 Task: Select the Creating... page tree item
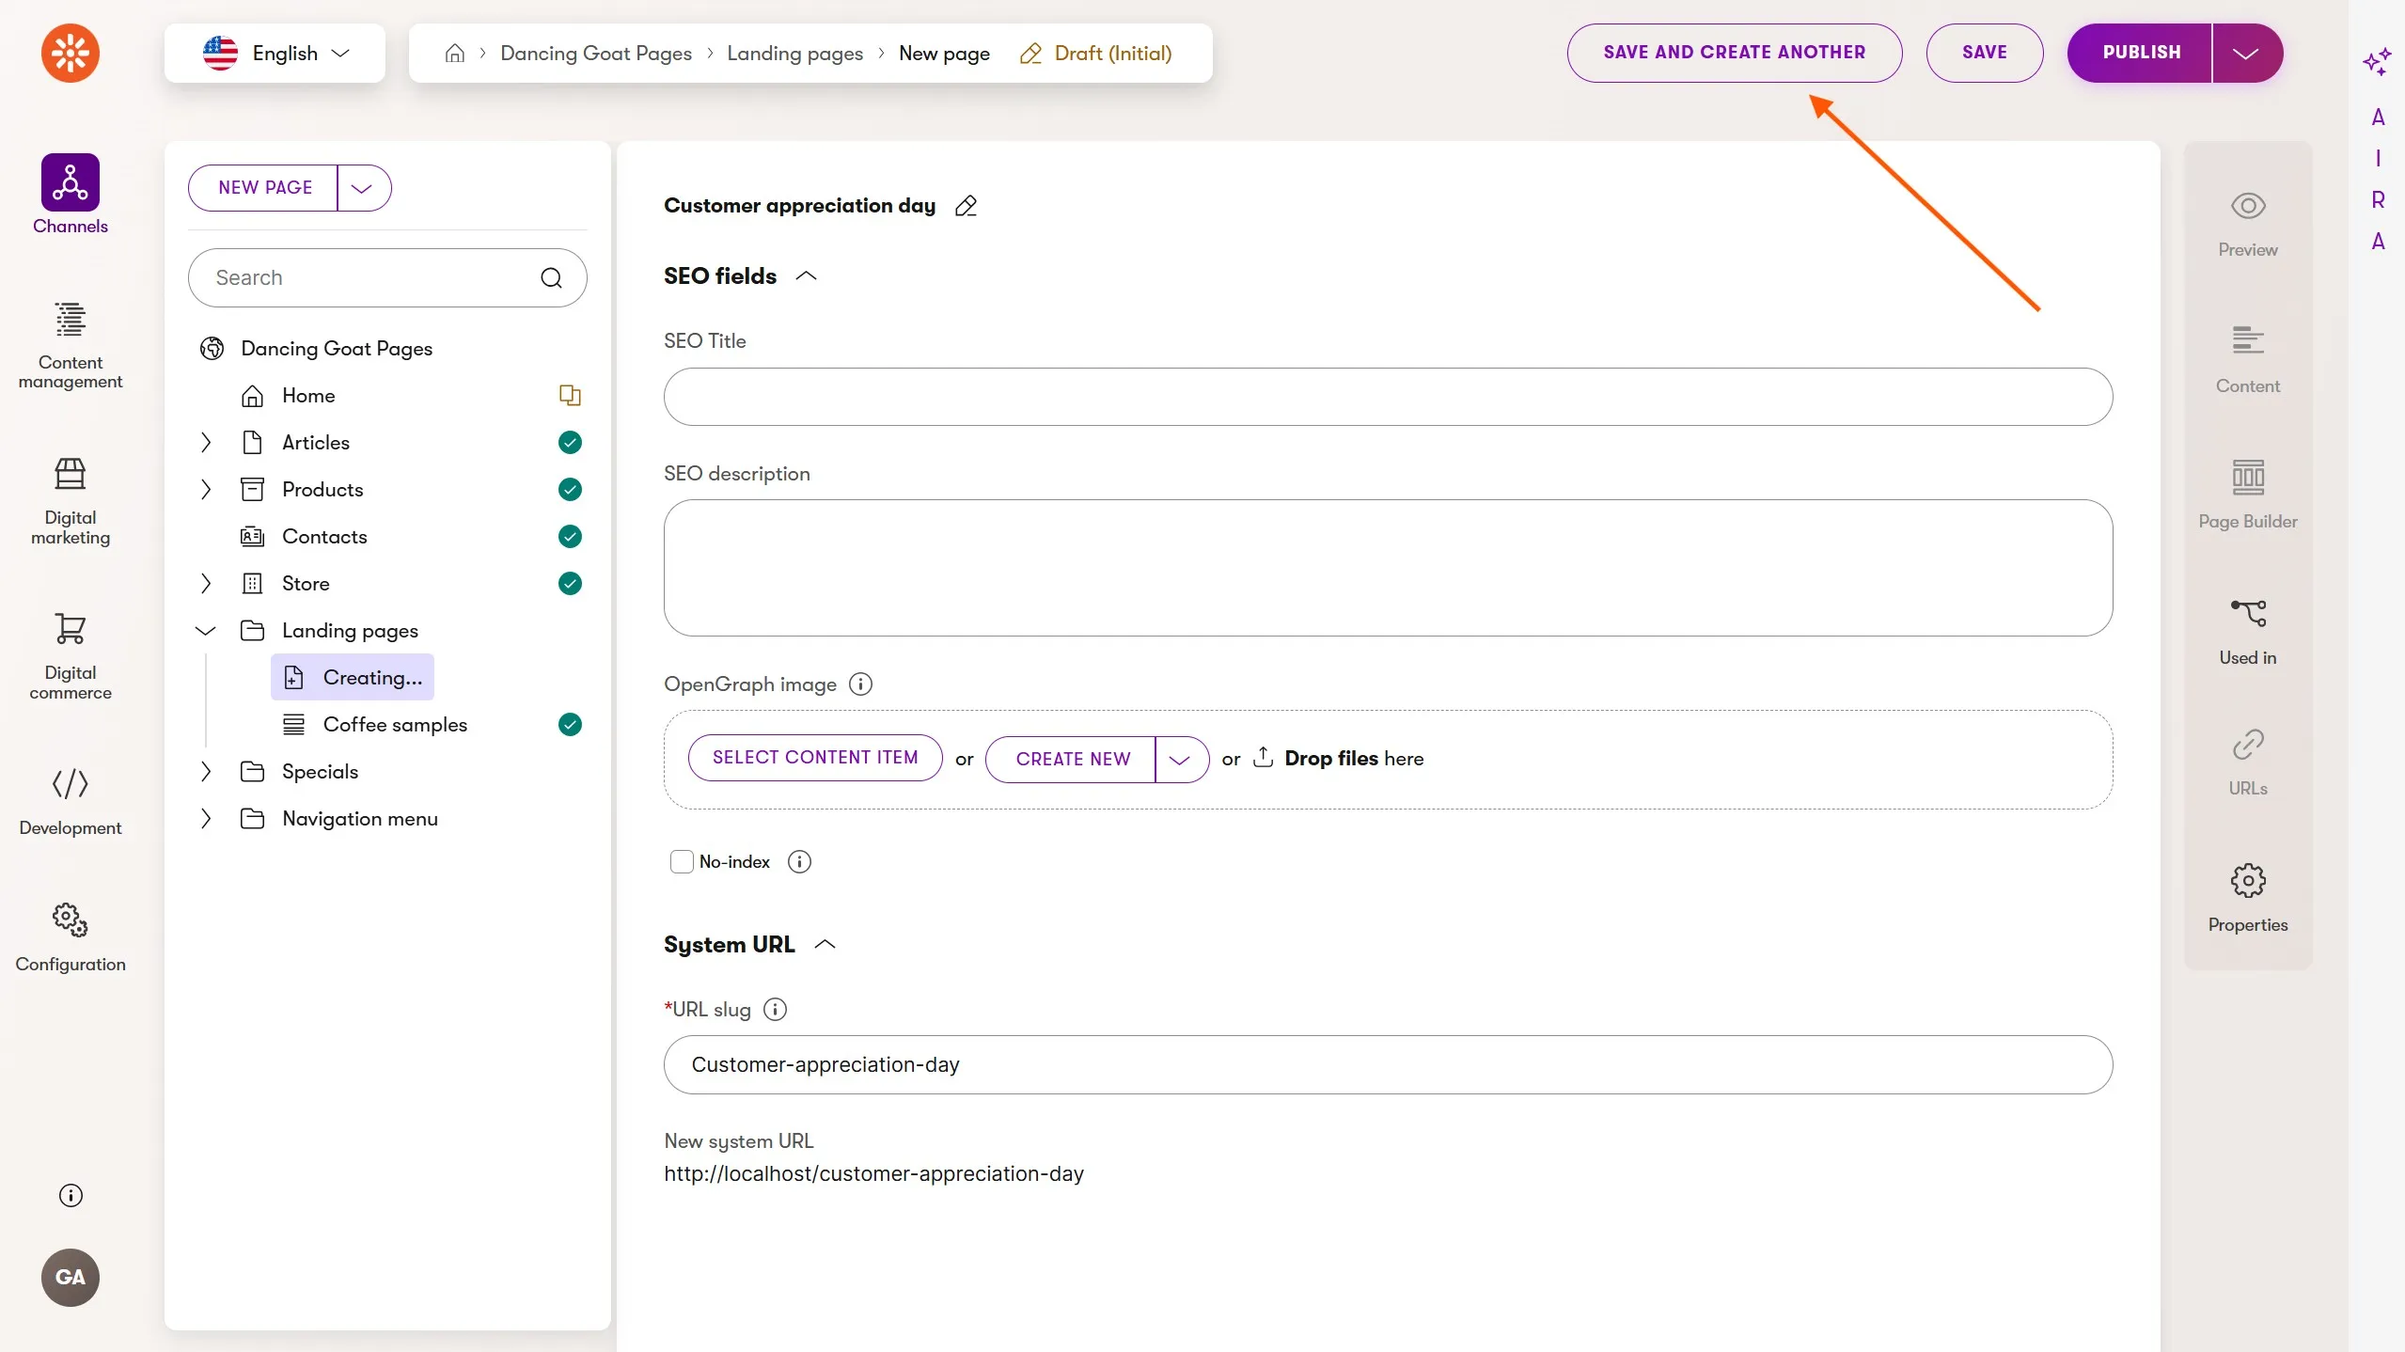[353, 678]
